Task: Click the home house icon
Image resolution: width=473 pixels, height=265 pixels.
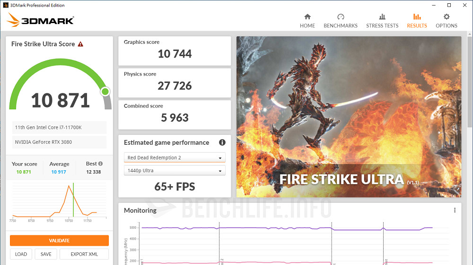Action: pos(307,17)
